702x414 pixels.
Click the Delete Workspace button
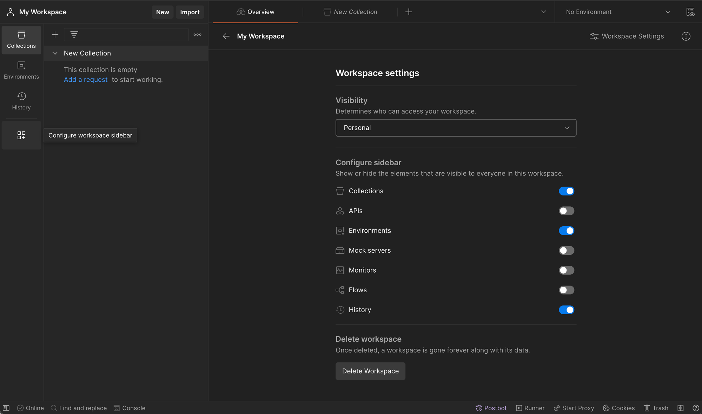tap(370, 371)
